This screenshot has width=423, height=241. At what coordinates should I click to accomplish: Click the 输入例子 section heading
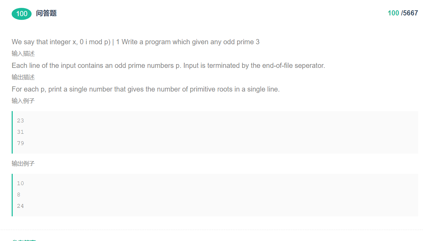click(x=23, y=101)
